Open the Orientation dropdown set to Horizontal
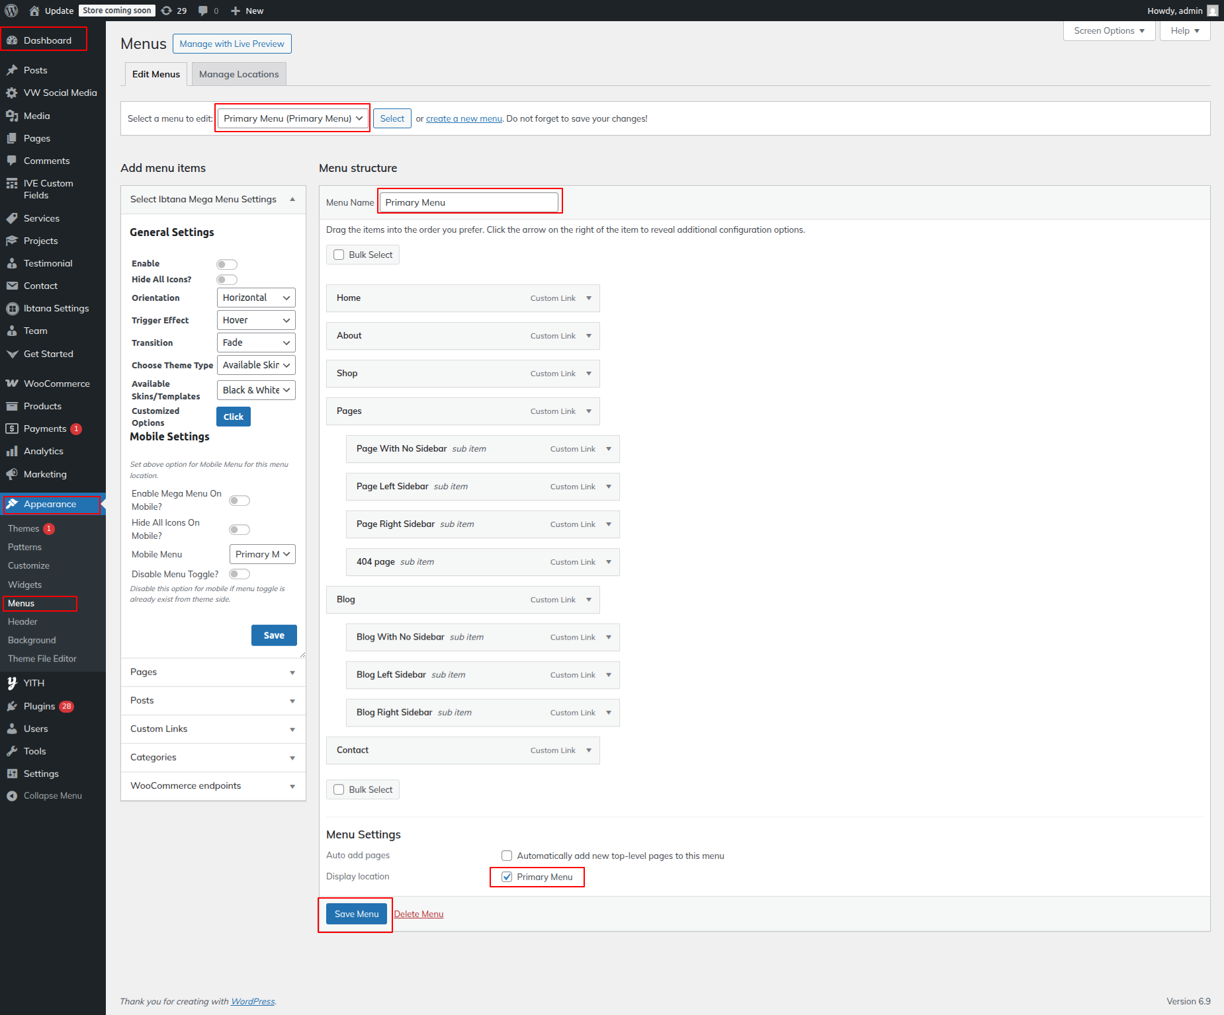The width and height of the screenshot is (1224, 1015). pyautogui.click(x=255, y=298)
